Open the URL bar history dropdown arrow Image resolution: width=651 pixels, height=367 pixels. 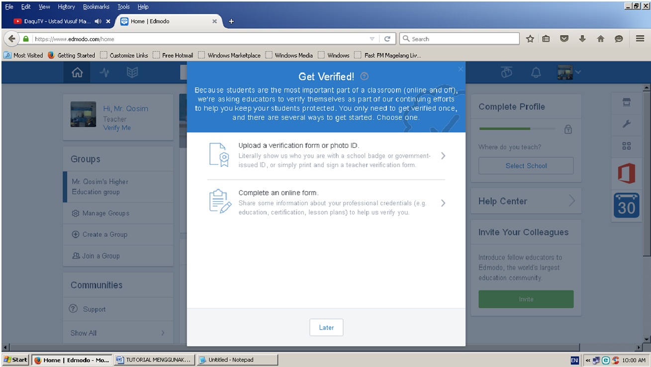(372, 39)
